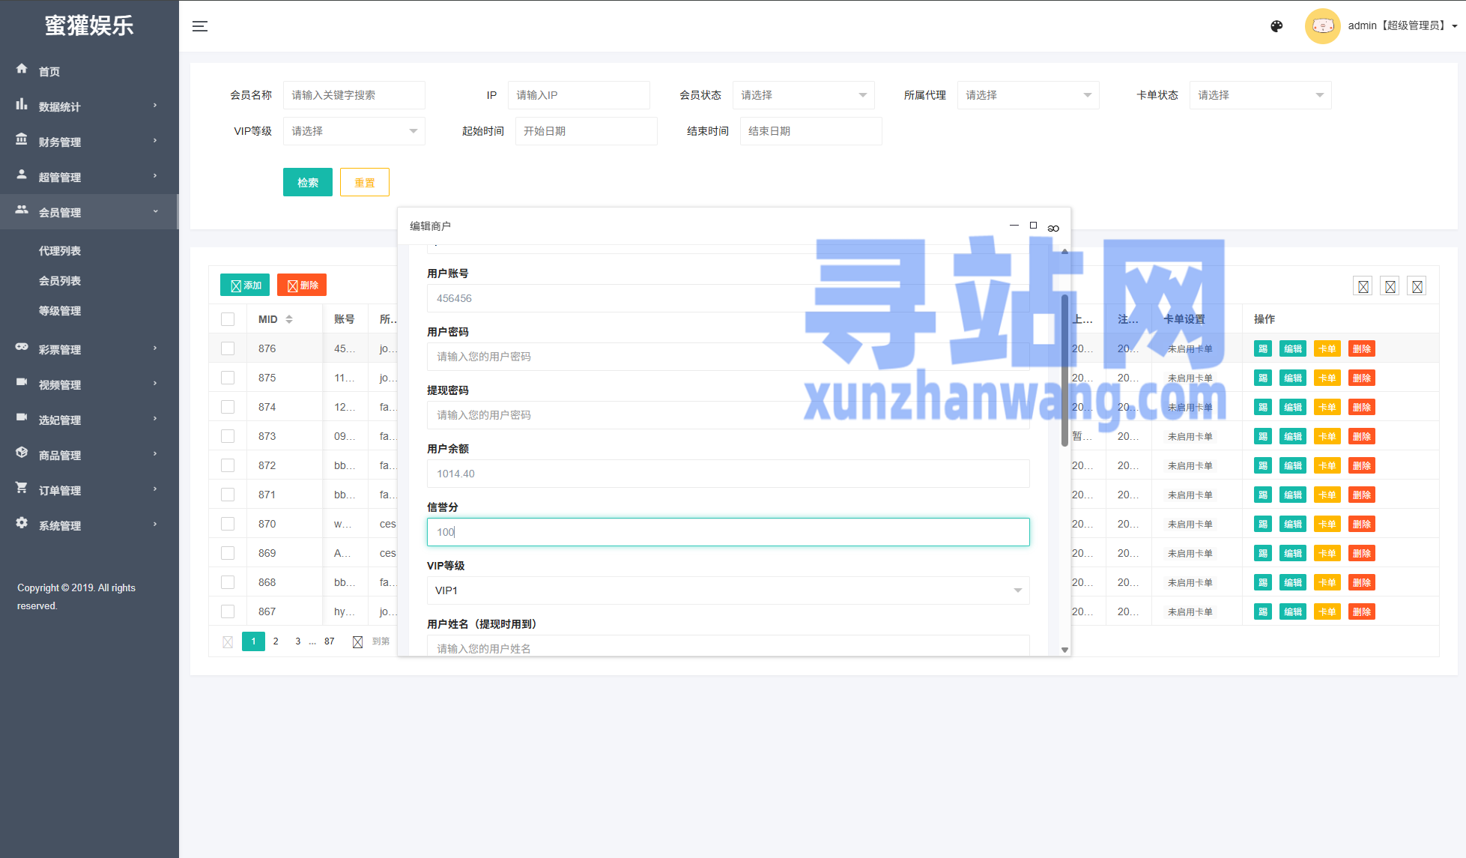Screen dimensions: 1466x858
Task: Click the 系统管理 gear icon
Action: click(x=22, y=523)
